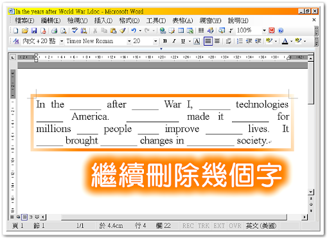Click the vertical scrollbar thumb

click(311, 83)
